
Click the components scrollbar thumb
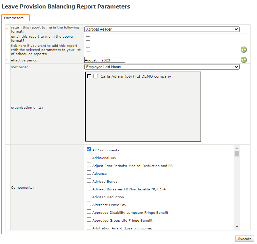237,153
